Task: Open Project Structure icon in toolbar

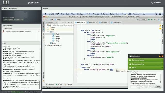Action: click(x=159, y=20)
